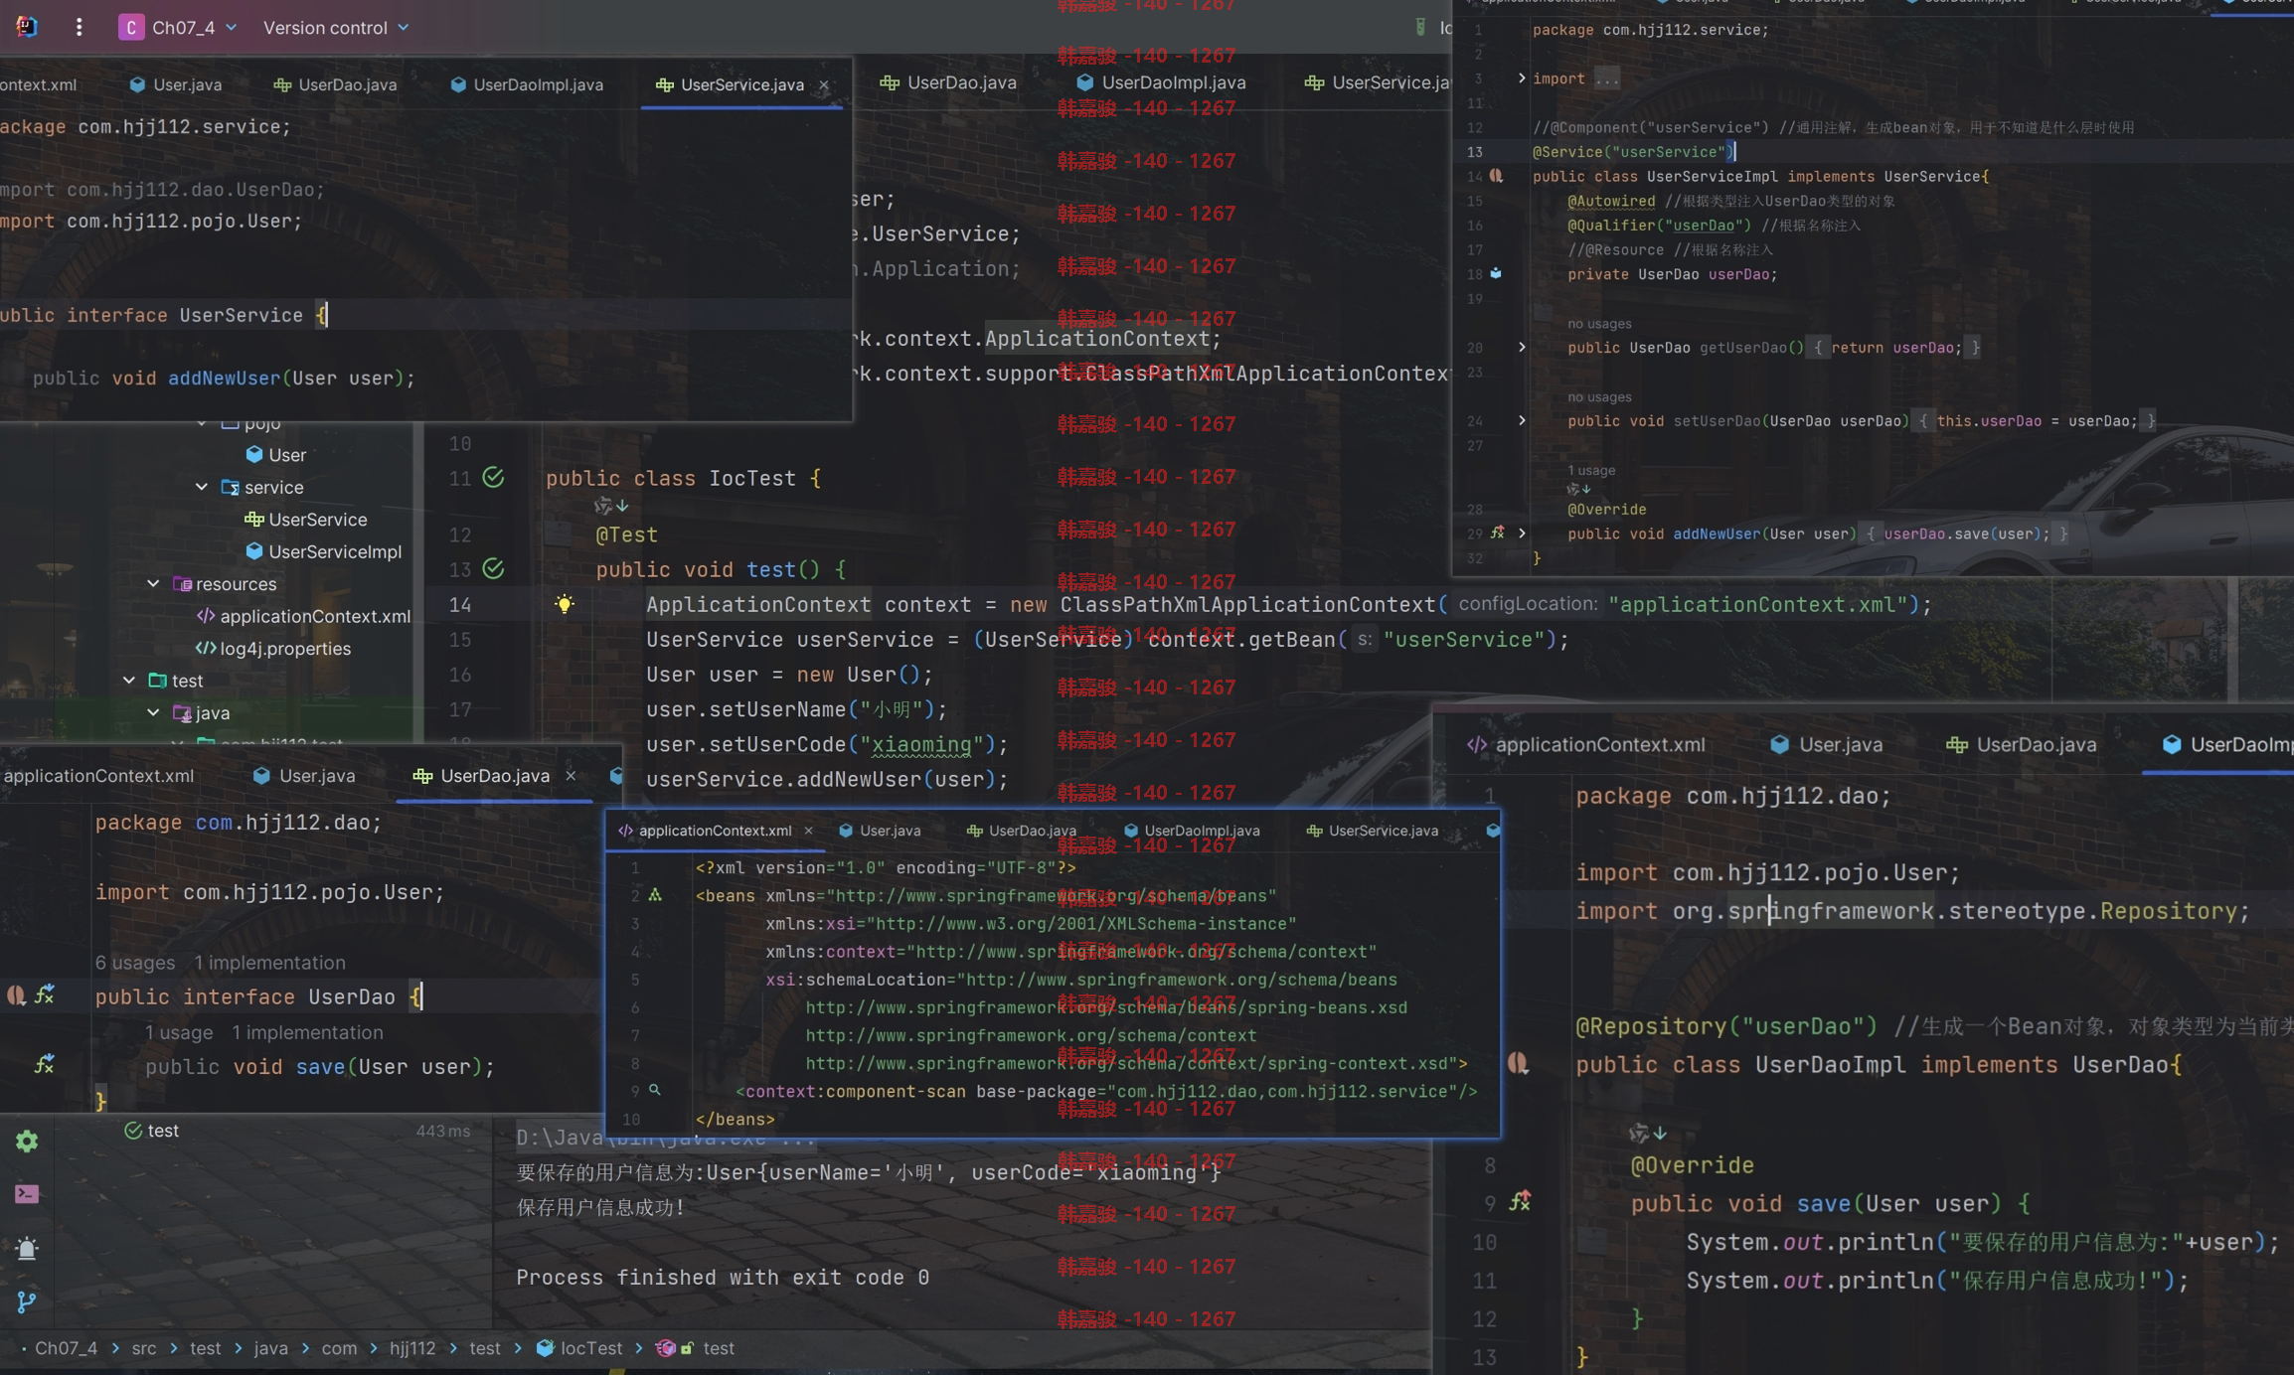Viewport: 2294px width, 1375px height.
Task: Click implementation gutter icon on interface UserDao line
Action: [45, 994]
